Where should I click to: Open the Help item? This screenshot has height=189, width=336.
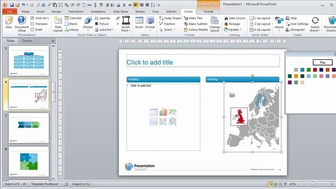point(291,18)
